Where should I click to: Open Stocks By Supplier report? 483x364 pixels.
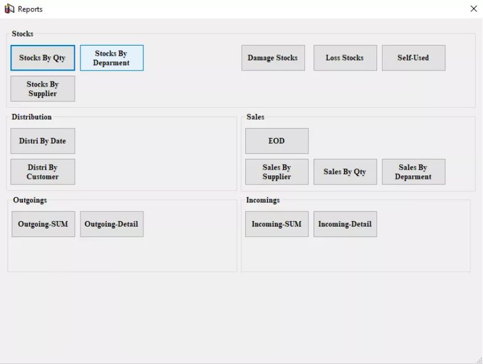pos(43,89)
